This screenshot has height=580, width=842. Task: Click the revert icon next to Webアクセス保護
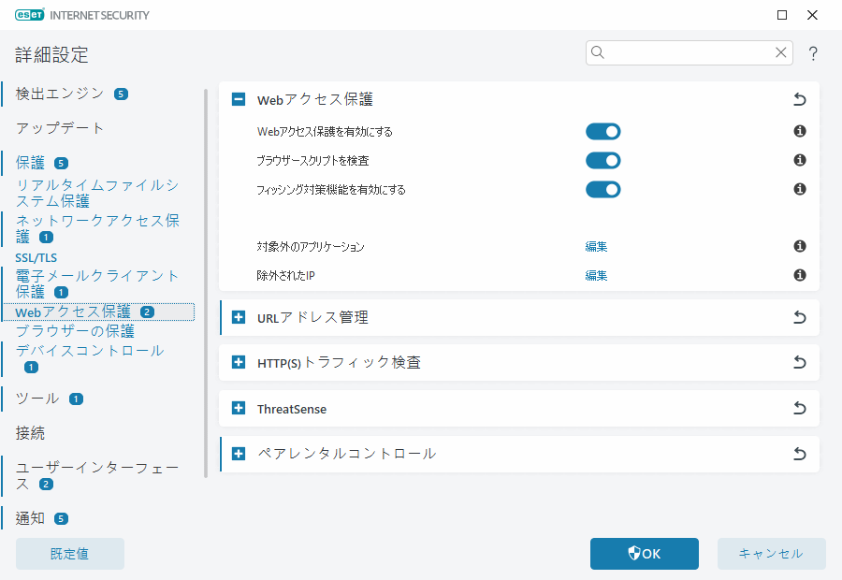(799, 98)
